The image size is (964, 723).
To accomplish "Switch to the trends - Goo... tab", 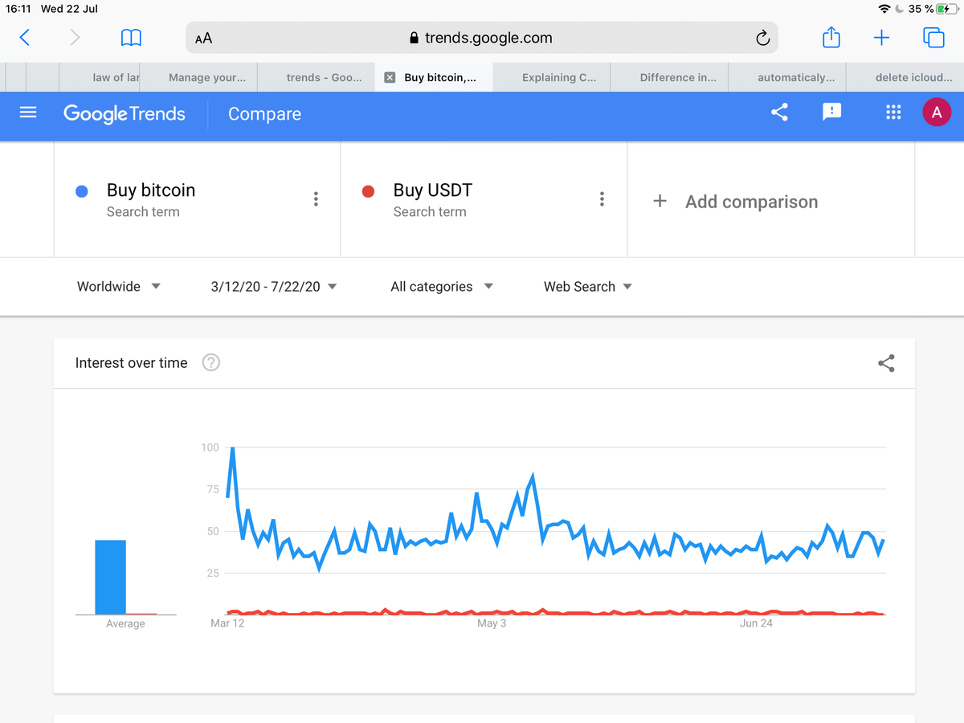I will [316, 77].
